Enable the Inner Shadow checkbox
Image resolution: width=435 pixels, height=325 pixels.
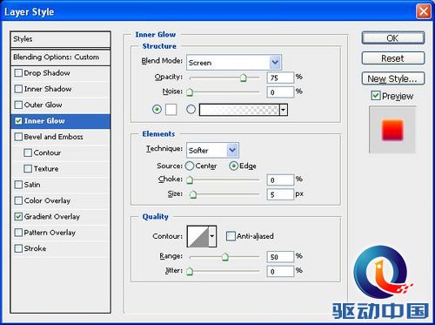coord(18,89)
